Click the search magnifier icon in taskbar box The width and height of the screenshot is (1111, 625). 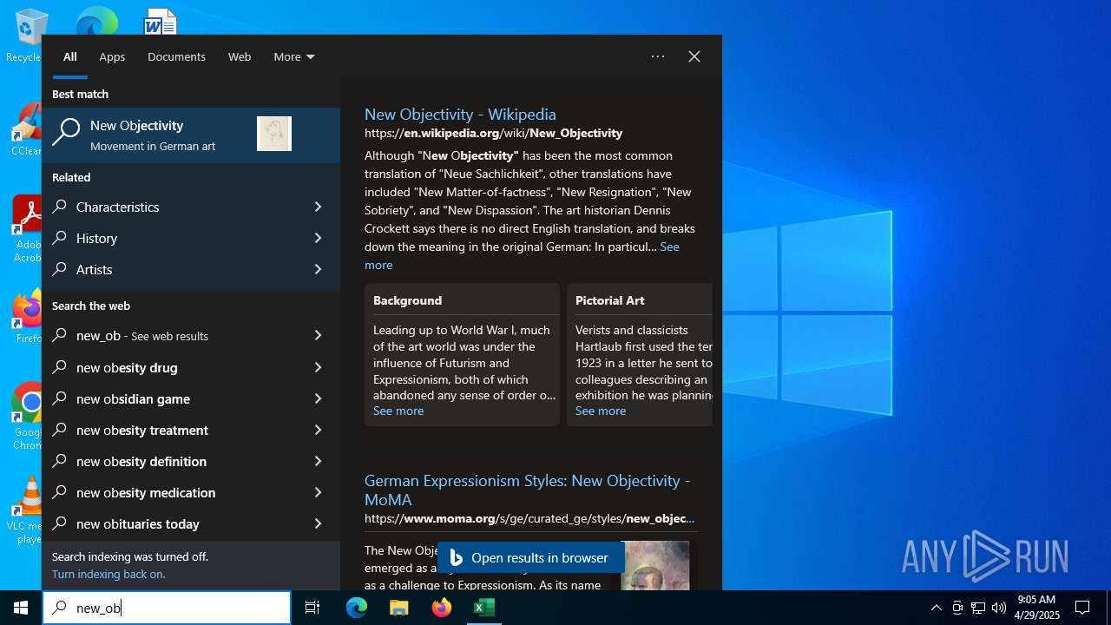pos(60,608)
